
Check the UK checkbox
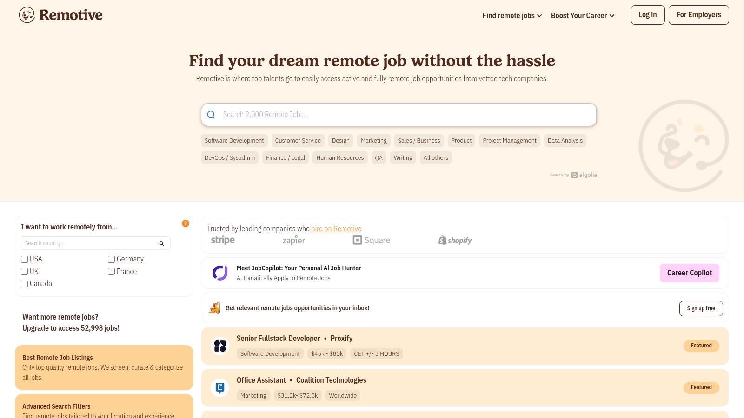coord(24,272)
